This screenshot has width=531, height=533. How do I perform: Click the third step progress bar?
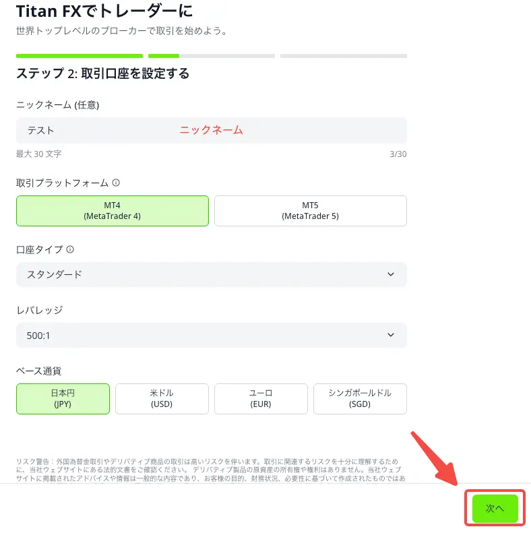click(344, 56)
